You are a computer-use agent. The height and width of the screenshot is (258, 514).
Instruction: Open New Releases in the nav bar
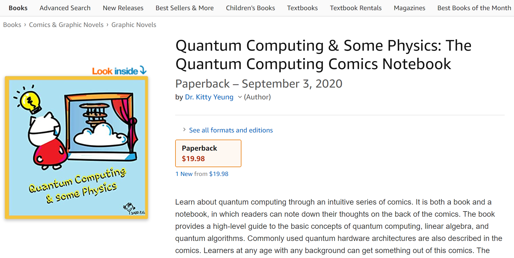[x=123, y=8]
